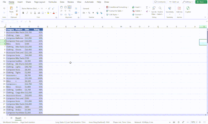Apply red Font Color swatch
The height and width of the screenshot is (124, 208).
tap(54, 13)
